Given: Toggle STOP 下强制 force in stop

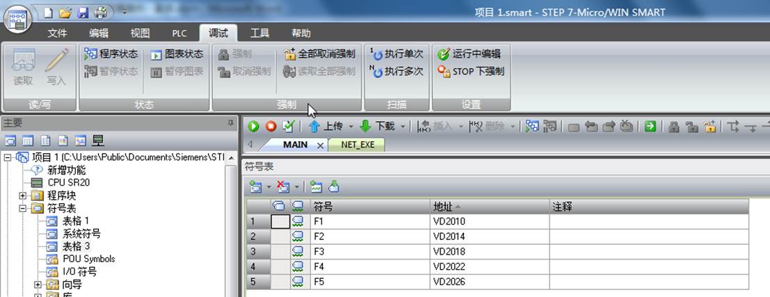Looking at the screenshot, I should point(471,72).
